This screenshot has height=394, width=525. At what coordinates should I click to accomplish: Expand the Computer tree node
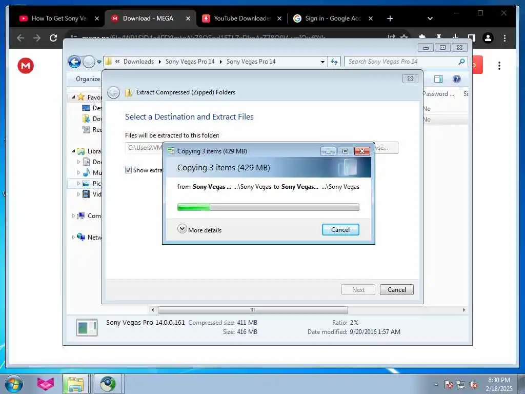[73, 216]
